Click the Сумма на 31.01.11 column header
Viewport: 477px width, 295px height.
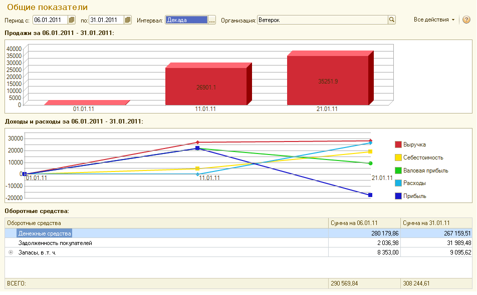[426, 223]
